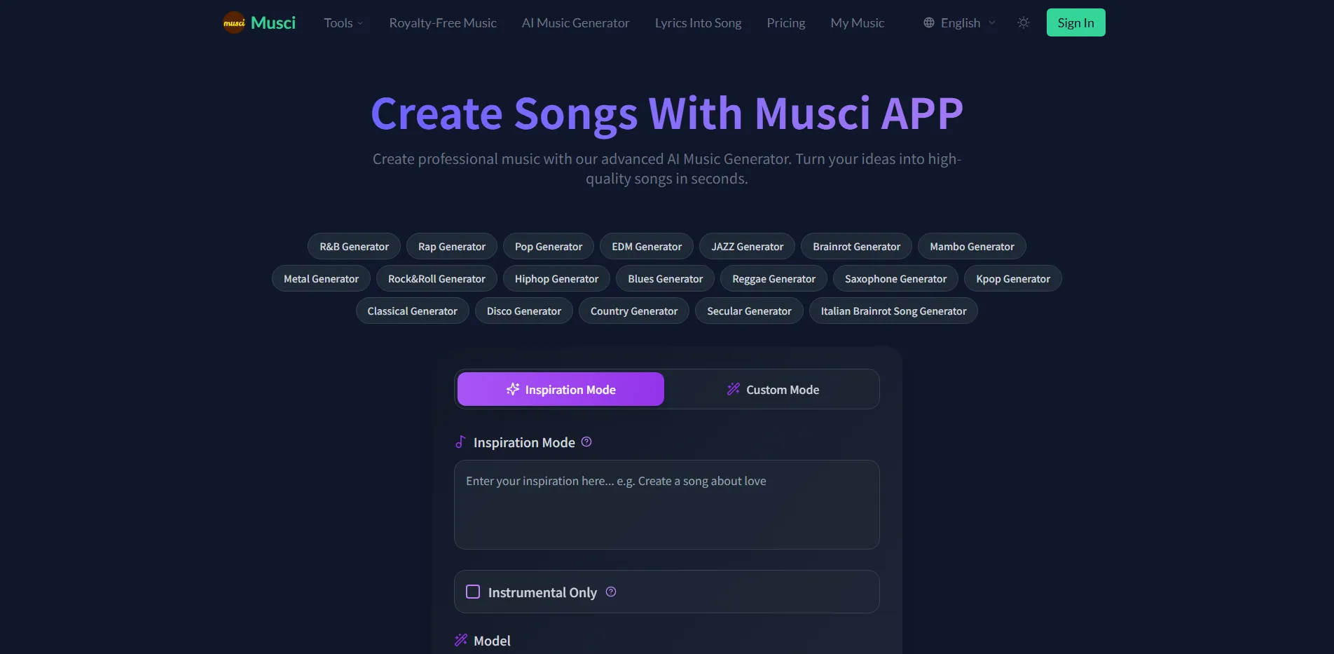Choose the Italian Brainrot Song Generator
Image resolution: width=1334 pixels, height=654 pixels.
893,311
